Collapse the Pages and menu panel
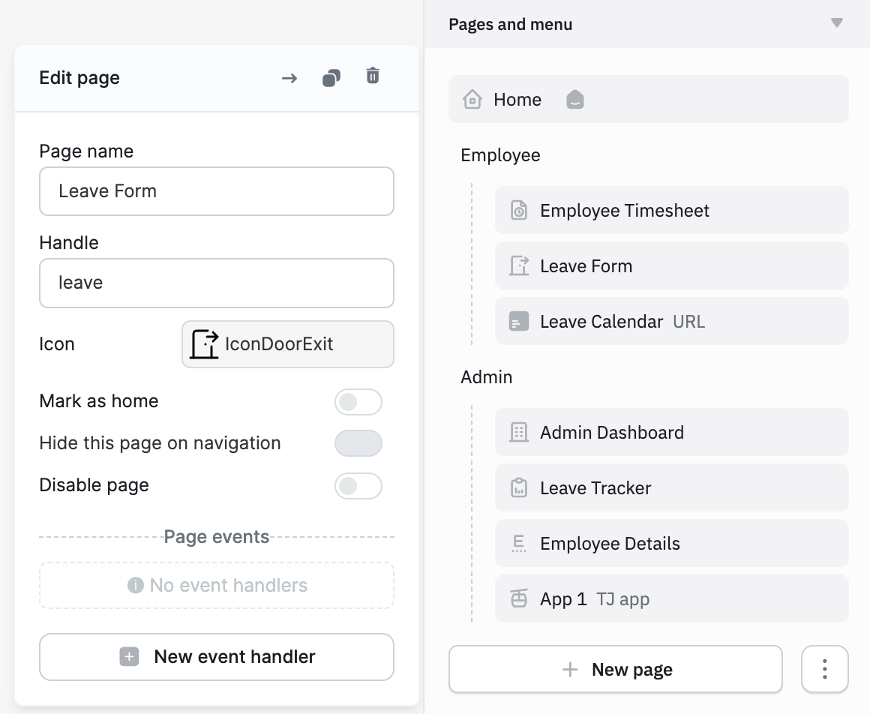The image size is (870, 714). [x=837, y=23]
